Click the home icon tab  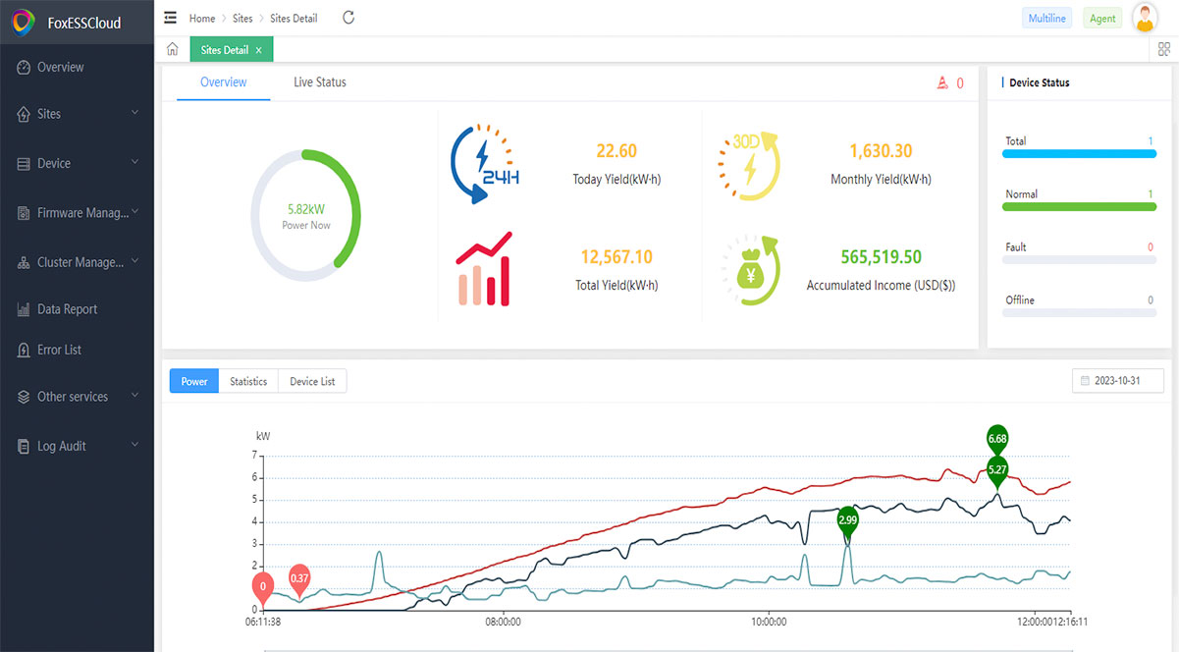click(173, 49)
